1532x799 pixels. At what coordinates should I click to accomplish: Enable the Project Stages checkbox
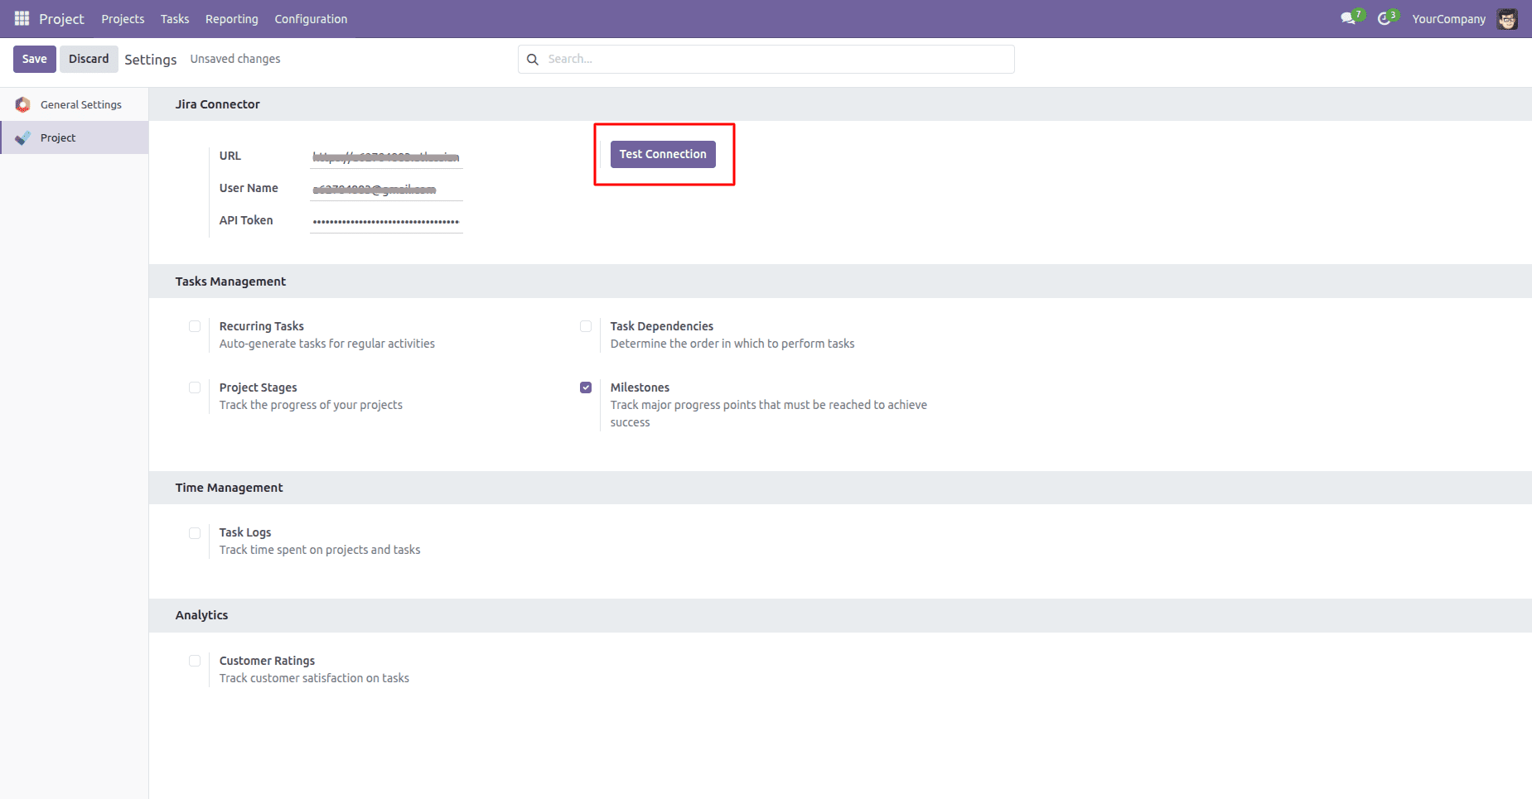click(195, 387)
